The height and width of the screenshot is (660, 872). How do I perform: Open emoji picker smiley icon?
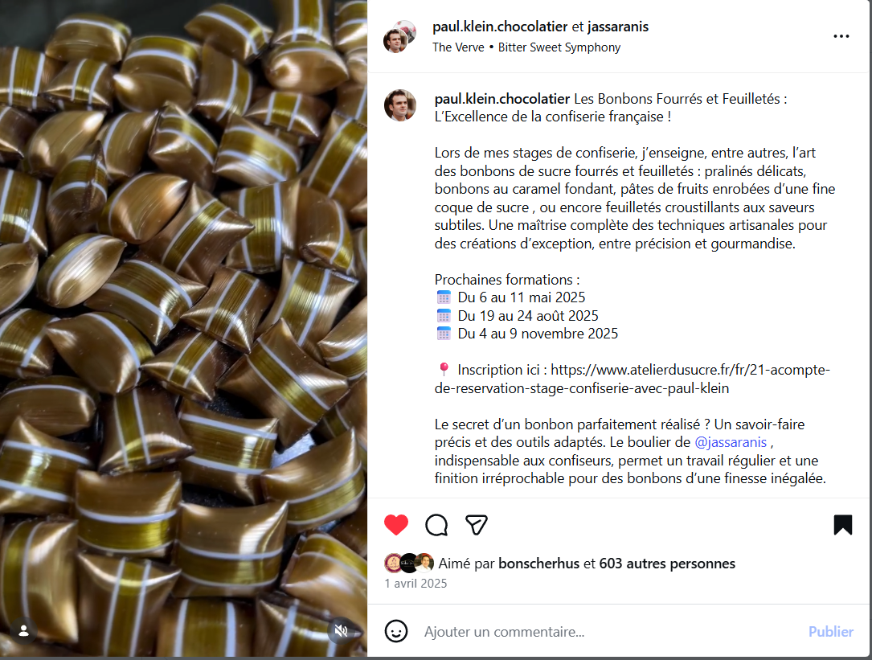(x=396, y=632)
